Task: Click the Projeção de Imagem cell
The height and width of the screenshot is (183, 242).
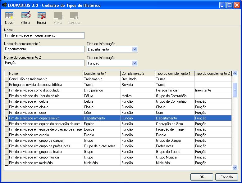Action: point(175,129)
